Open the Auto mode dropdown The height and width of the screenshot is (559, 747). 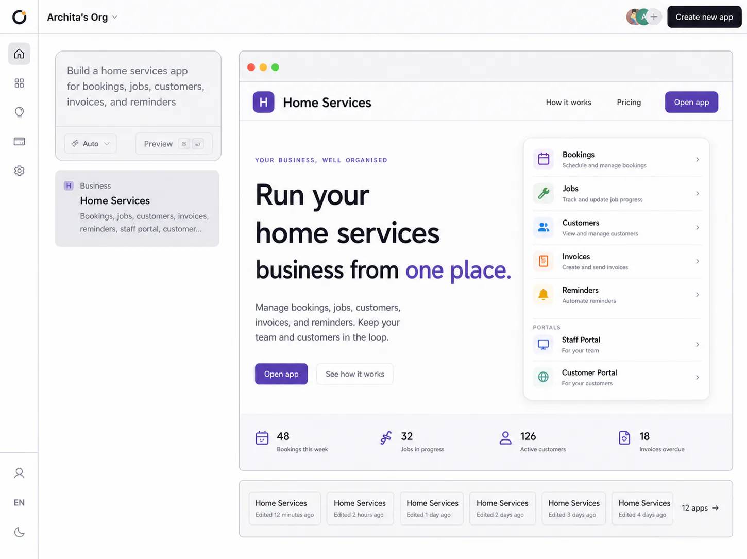tap(91, 144)
